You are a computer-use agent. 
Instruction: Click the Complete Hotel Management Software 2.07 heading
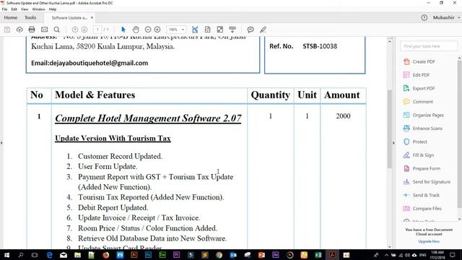(148, 118)
